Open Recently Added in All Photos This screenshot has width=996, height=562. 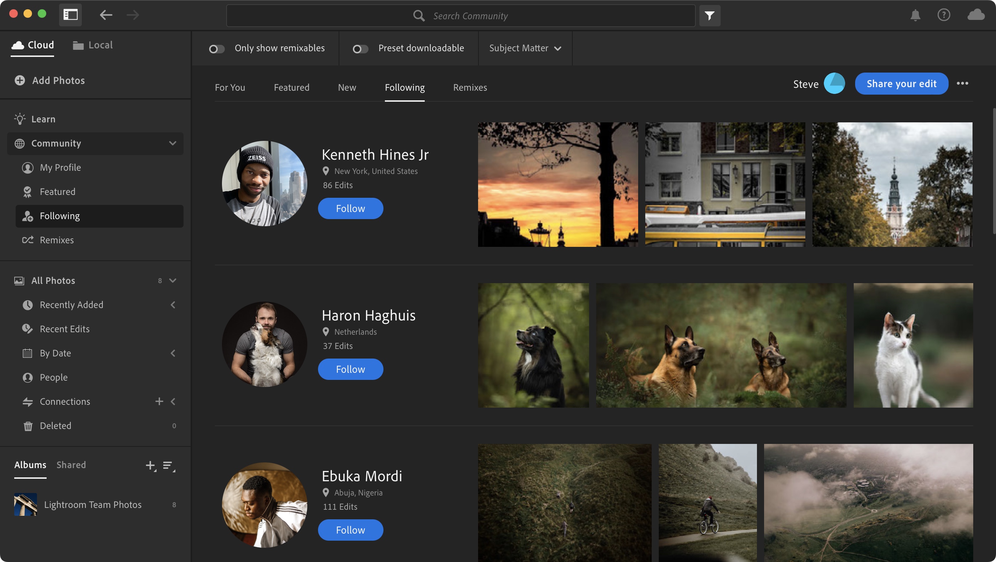71,304
